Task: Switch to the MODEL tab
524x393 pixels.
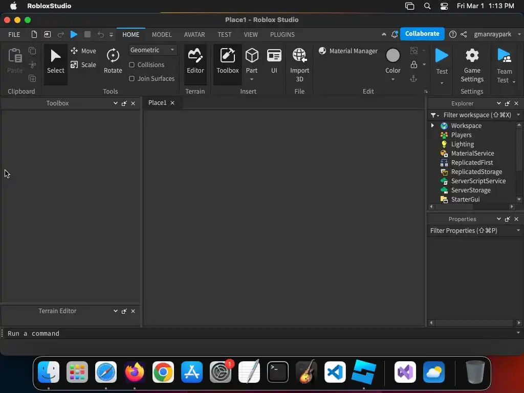Action: tap(162, 34)
